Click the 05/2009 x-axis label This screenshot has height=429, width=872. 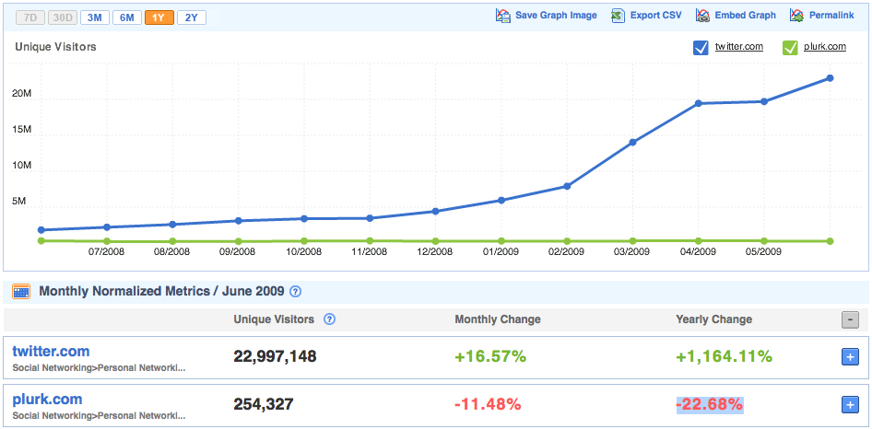click(x=763, y=251)
